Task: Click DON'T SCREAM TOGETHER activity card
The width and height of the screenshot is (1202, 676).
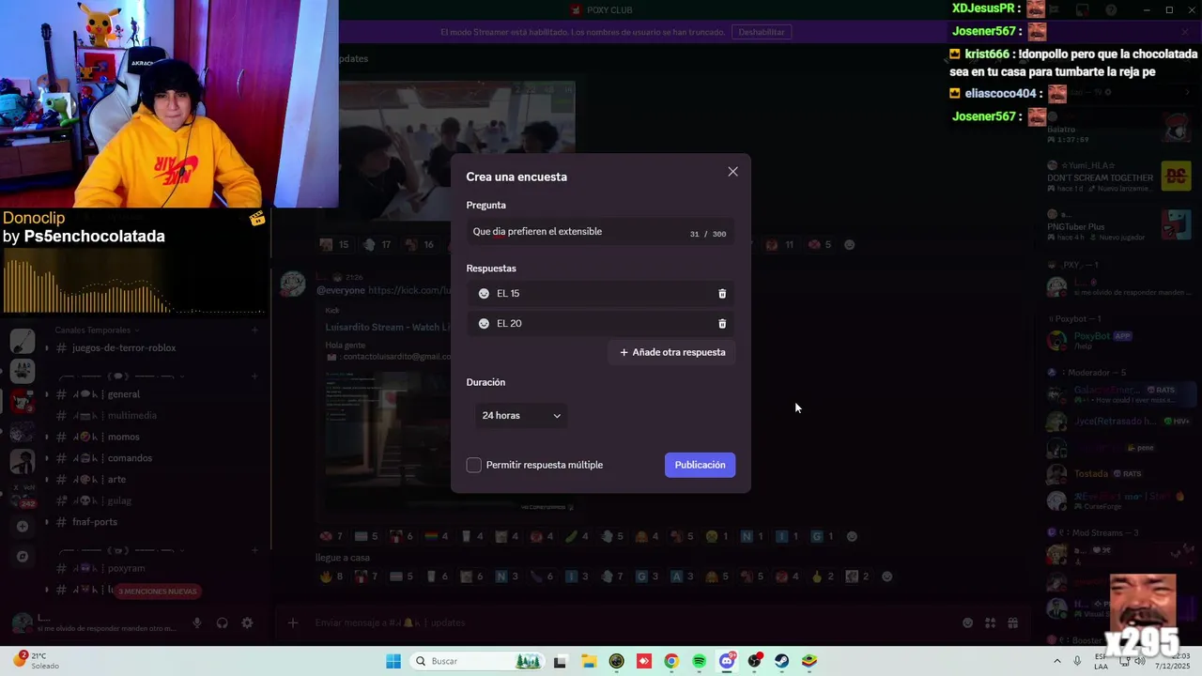Action: pyautogui.click(x=1119, y=177)
